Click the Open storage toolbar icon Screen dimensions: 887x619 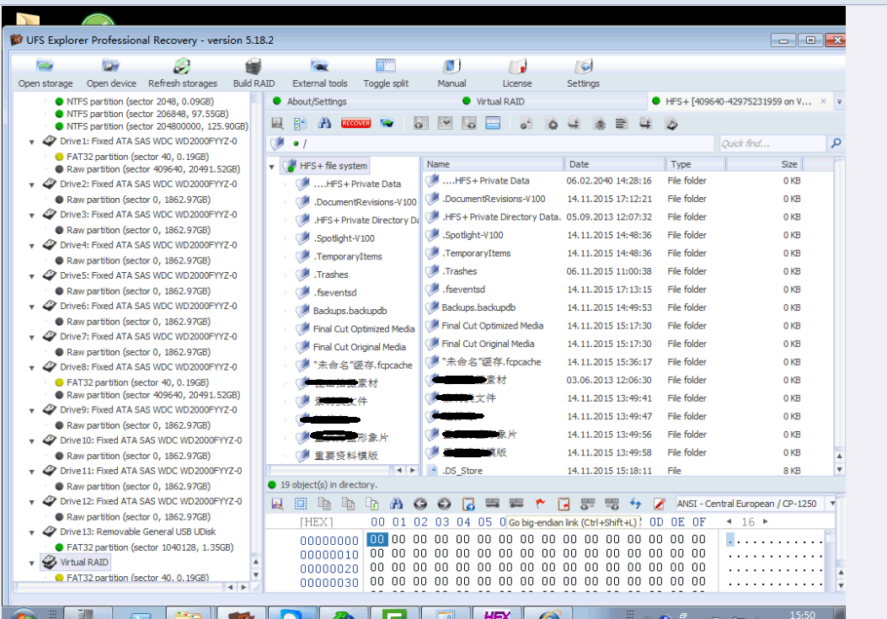click(45, 67)
